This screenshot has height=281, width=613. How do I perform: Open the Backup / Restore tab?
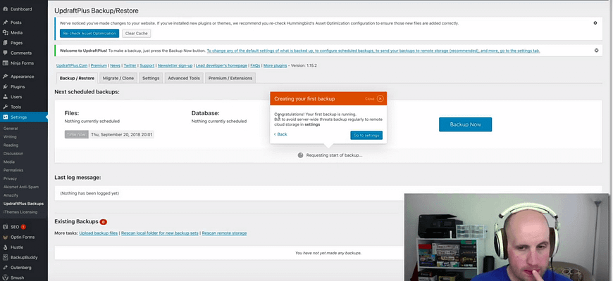pyautogui.click(x=77, y=78)
